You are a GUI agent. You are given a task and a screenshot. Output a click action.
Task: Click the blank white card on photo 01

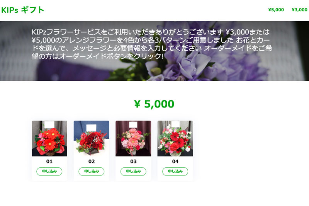click(x=49, y=125)
